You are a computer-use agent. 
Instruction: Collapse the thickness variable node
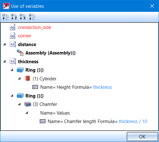click(x=5, y=61)
